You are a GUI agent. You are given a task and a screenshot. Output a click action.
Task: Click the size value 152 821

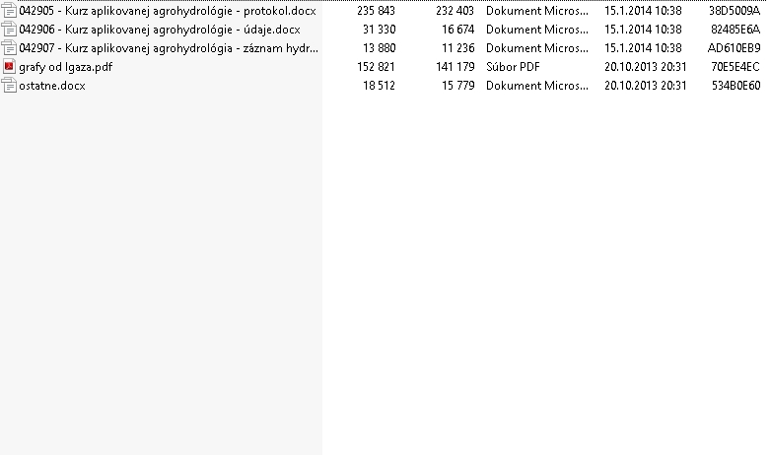tap(376, 67)
